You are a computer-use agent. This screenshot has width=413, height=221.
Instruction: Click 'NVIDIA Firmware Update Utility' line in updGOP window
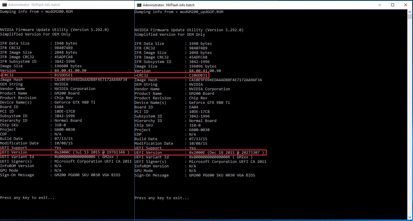(x=189, y=30)
